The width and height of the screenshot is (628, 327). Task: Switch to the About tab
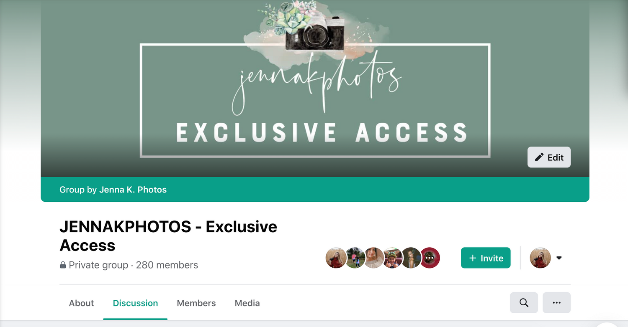pyautogui.click(x=81, y=303)
